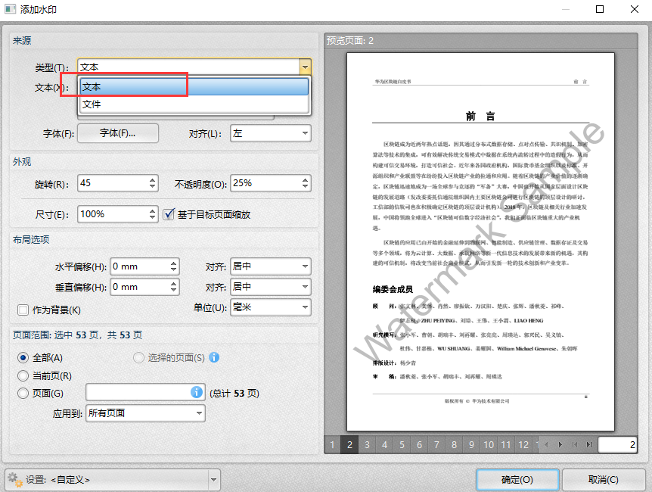652x492 pixels.
Task: Go to preview page 4
Action: click(385, 444)
